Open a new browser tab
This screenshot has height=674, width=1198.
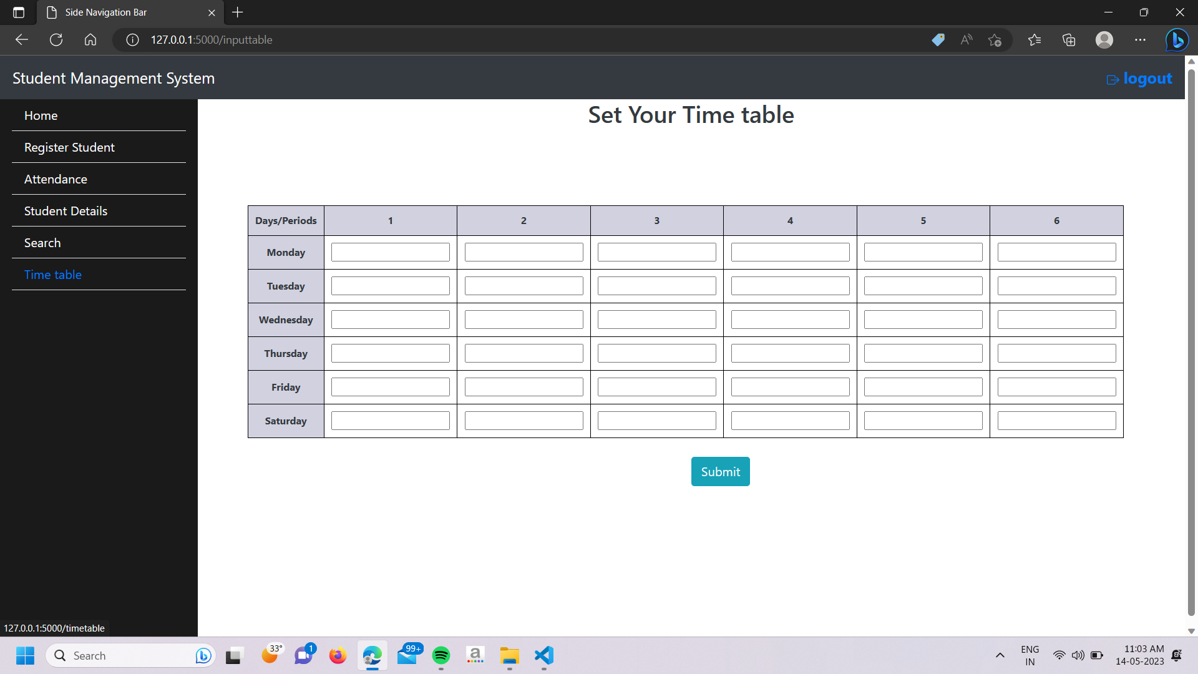click(237, 12)
